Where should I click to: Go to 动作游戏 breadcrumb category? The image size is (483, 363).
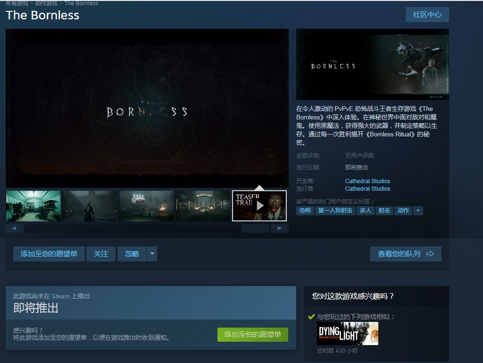coord(46,3)
